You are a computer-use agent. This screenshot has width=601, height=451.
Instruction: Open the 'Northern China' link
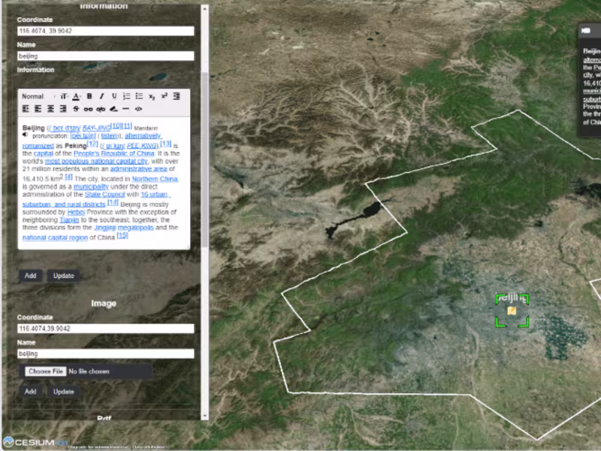(155, 179)
